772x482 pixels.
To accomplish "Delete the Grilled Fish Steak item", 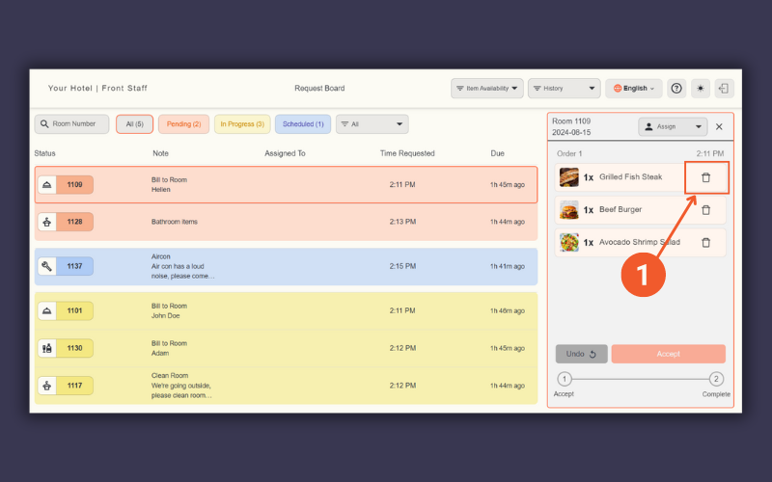I will [705, 177].
